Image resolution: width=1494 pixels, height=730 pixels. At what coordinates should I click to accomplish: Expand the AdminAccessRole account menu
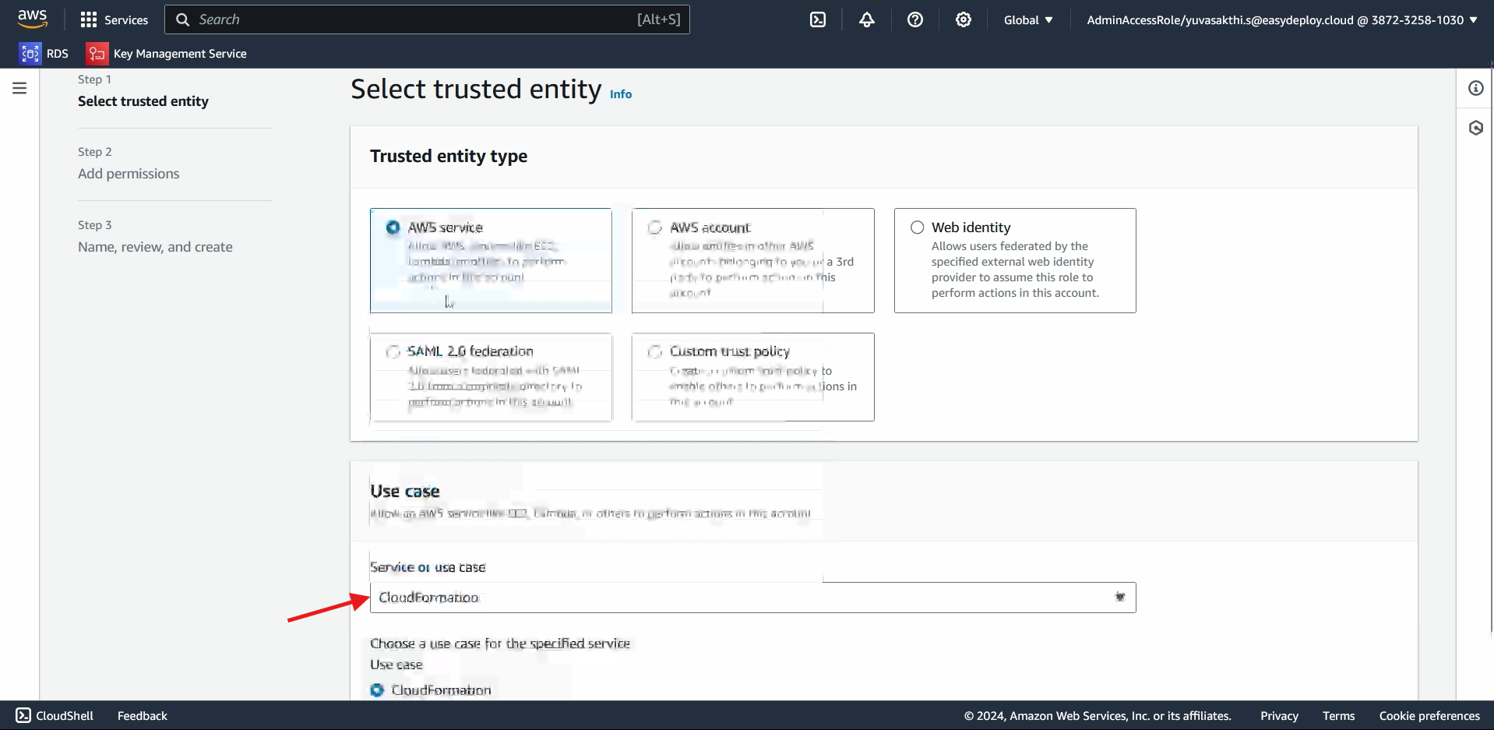[1282, 19]
